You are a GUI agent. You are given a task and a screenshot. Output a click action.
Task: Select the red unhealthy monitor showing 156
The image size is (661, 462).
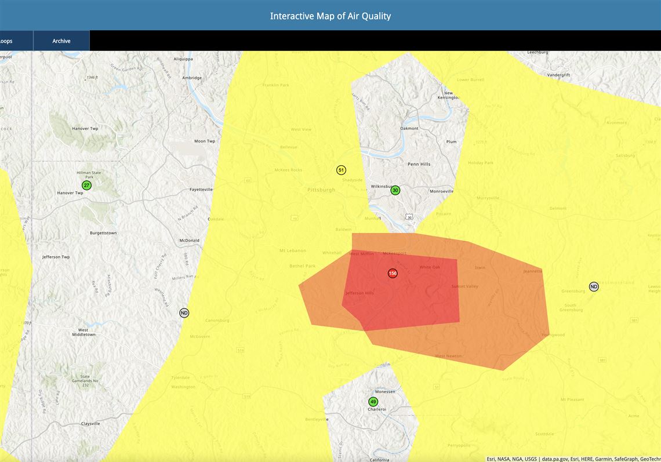click(x=393, y=273)
